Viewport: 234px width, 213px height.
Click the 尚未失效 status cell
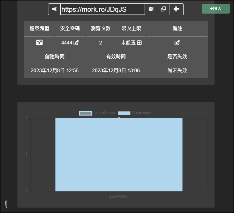pyautogui.click(x=177, y=70)
